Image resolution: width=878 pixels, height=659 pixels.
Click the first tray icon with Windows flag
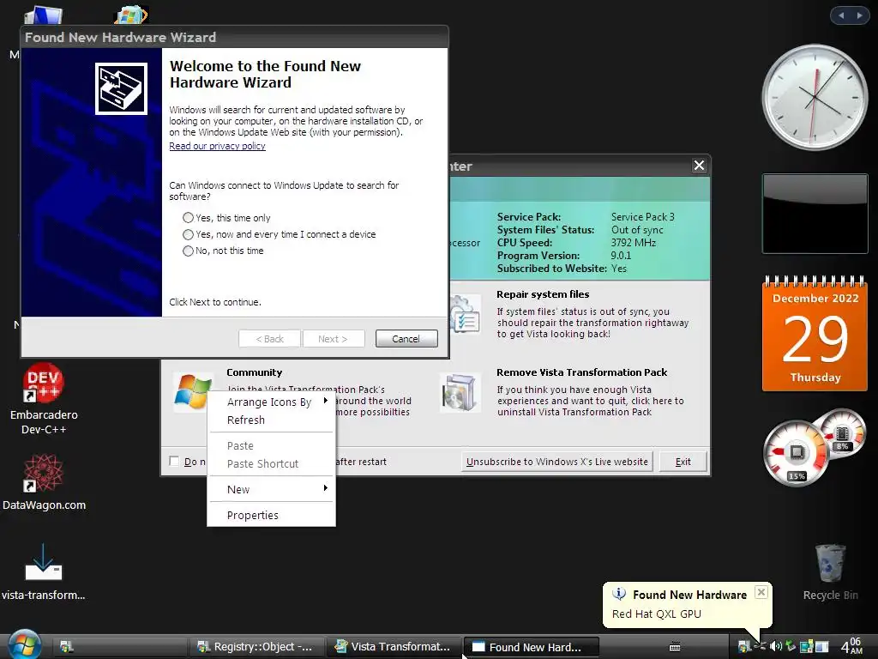744,647
